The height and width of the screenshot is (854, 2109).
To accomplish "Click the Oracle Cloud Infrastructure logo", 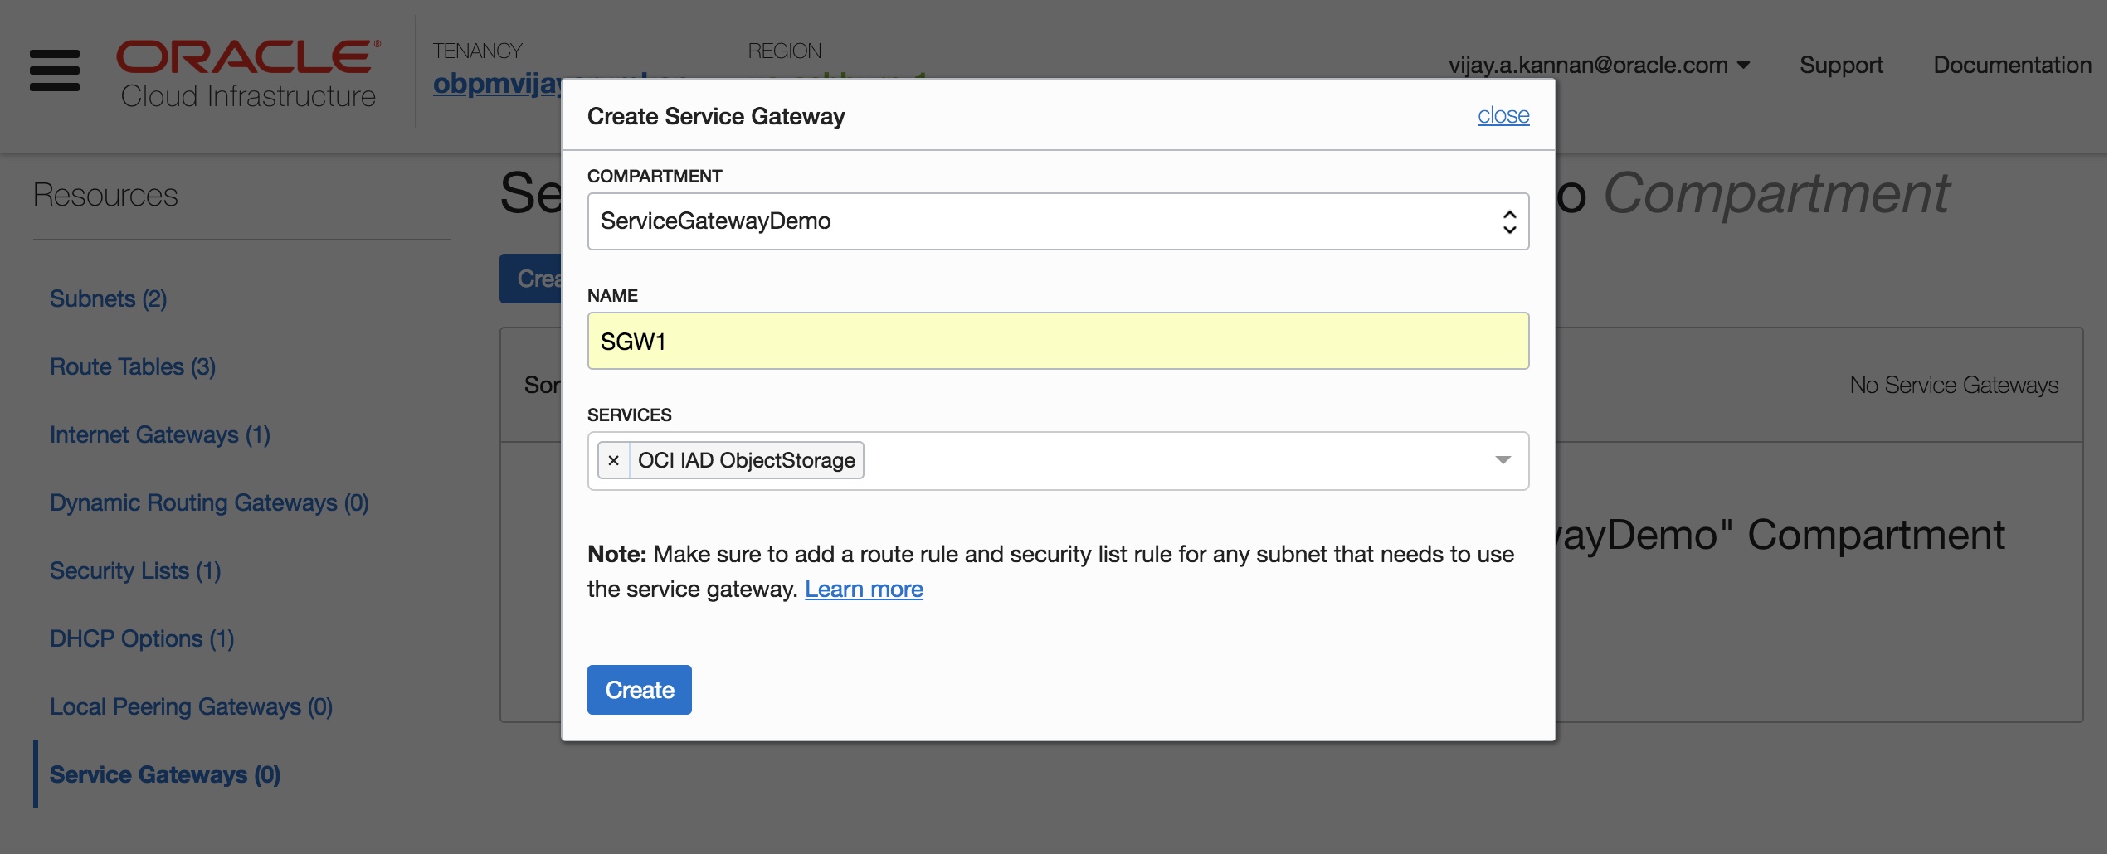I will coord(247,73).
